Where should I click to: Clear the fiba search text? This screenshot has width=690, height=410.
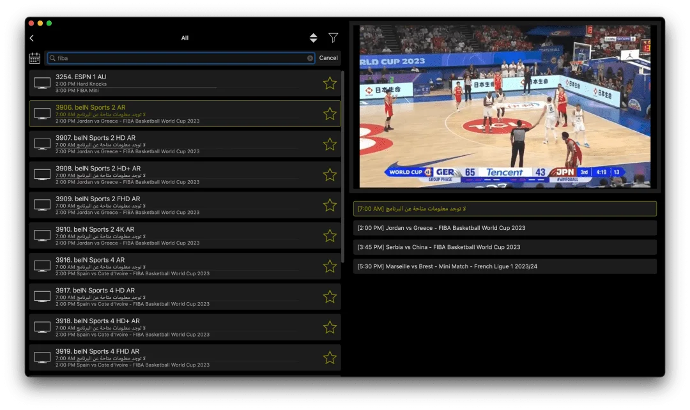310,58
